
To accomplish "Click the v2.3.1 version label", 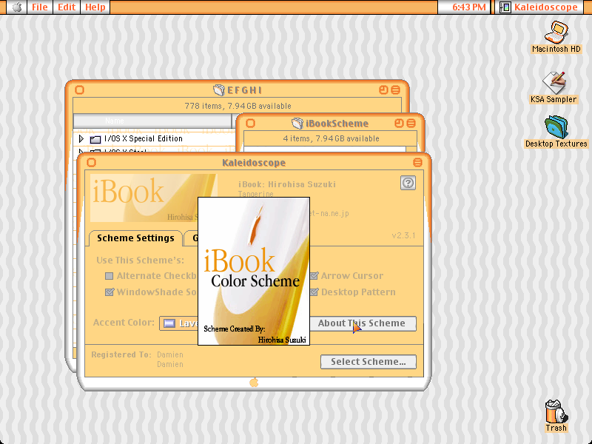I will (403, 235).
